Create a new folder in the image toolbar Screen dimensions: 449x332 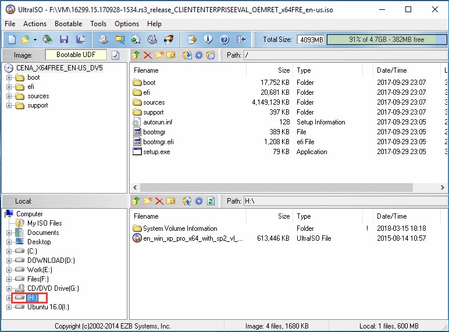click(x=159, y=55)
